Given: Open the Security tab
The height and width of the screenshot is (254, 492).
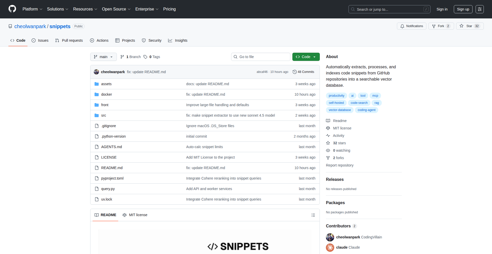Looking at the screenshot, I should (x=152, y=40).
